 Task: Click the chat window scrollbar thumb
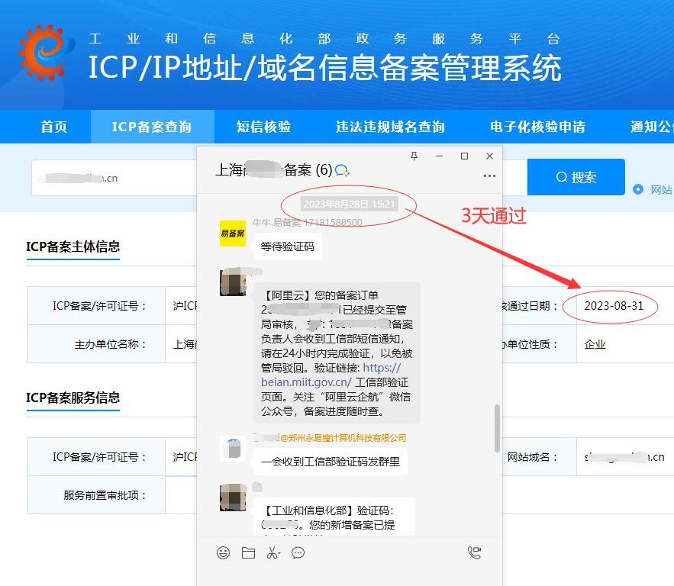pos(498,427)
